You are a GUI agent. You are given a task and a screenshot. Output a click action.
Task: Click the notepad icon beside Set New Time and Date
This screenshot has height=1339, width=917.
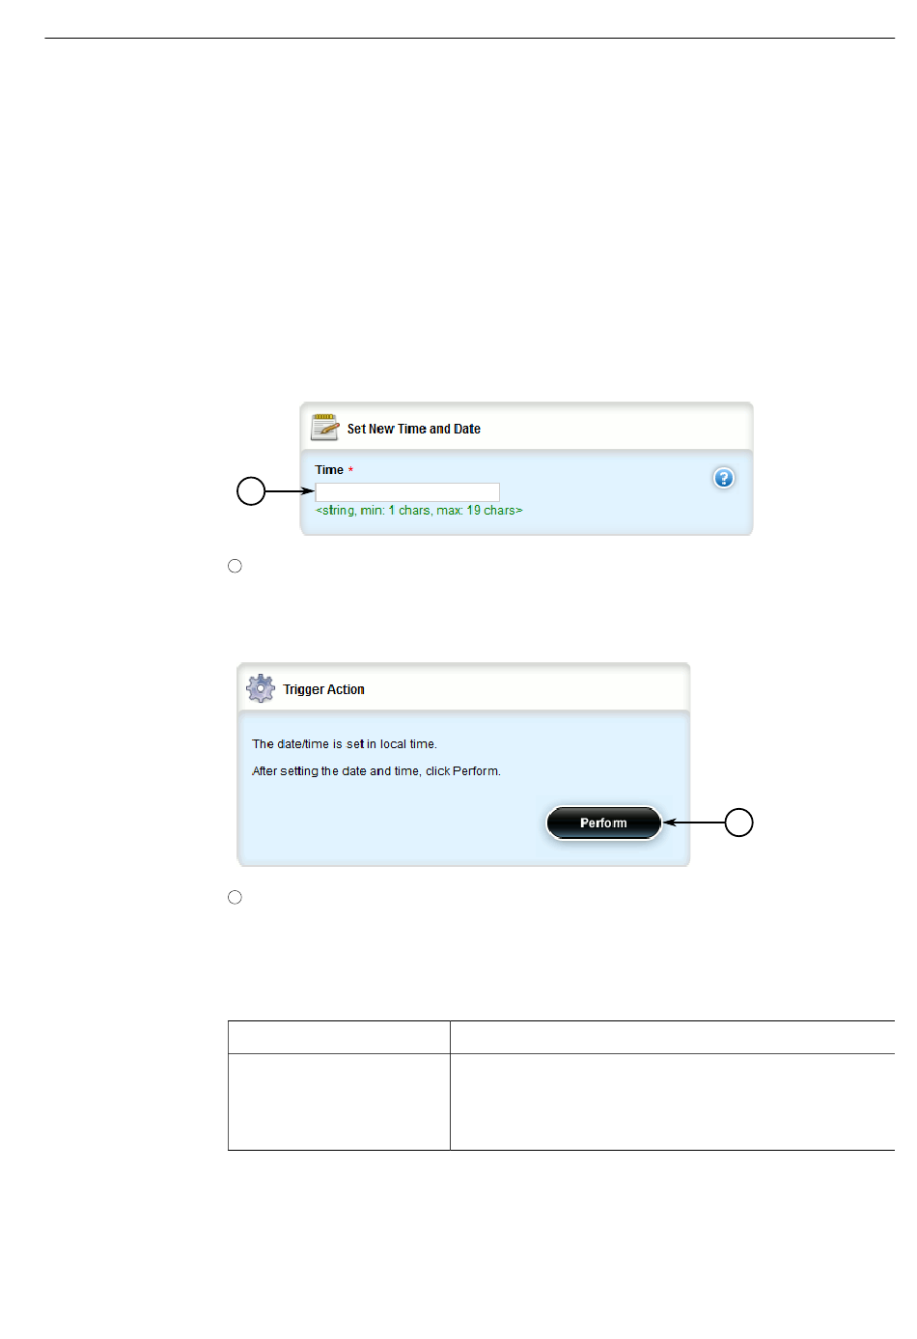324,427
